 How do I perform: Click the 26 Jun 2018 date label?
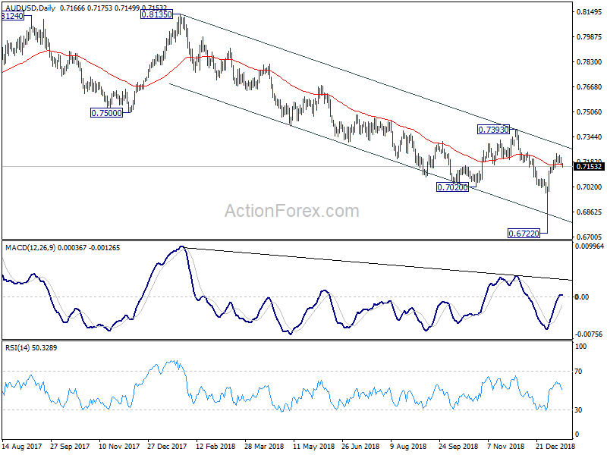(x=361, y=446)
